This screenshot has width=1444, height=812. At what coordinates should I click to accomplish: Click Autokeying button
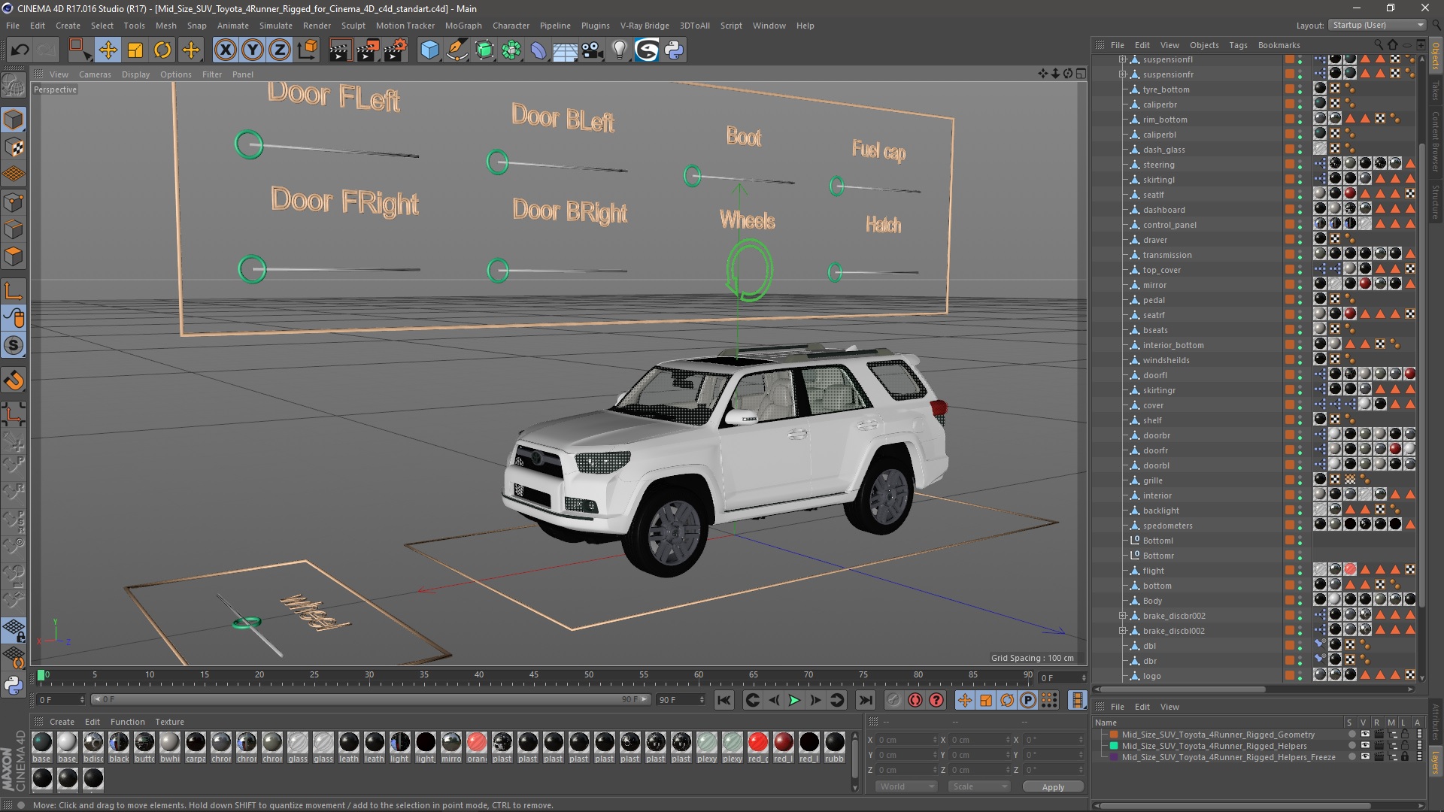point(915,700)
